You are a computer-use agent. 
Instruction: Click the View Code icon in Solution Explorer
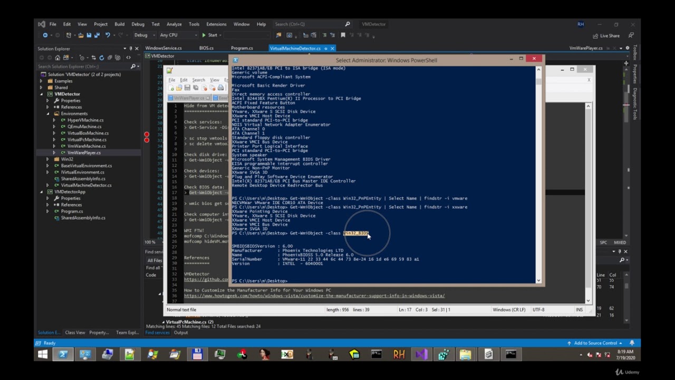pyautogui.click(x=128, y=58)
